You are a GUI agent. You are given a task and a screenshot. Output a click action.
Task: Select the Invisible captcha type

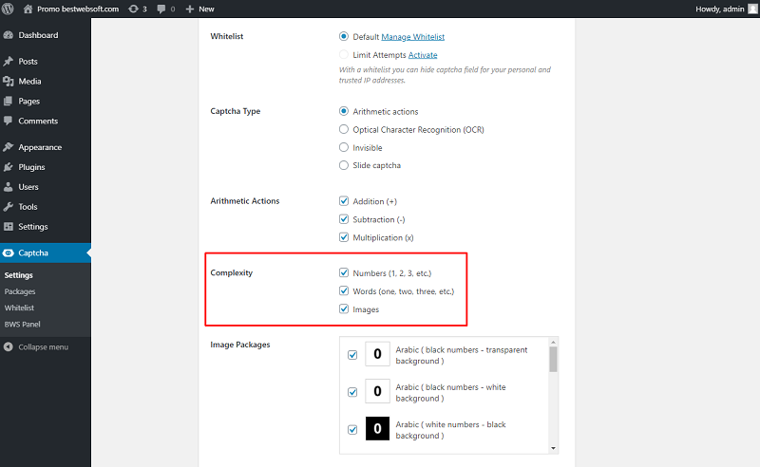click(x=344, y=147)
